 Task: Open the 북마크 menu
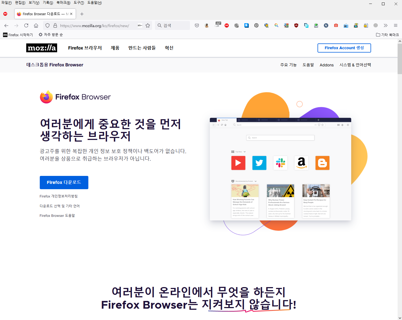tap(64, 3)
